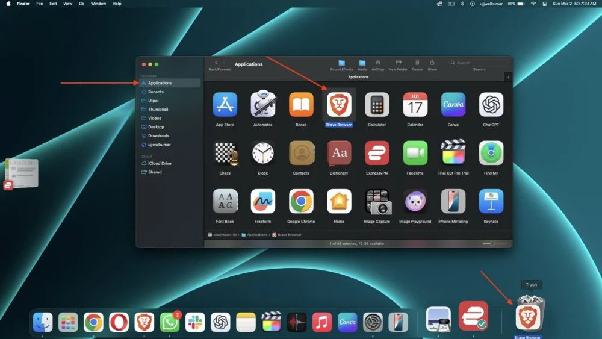Click the Delete toolbar button
The image size is (602, 339).
(417, 63)
